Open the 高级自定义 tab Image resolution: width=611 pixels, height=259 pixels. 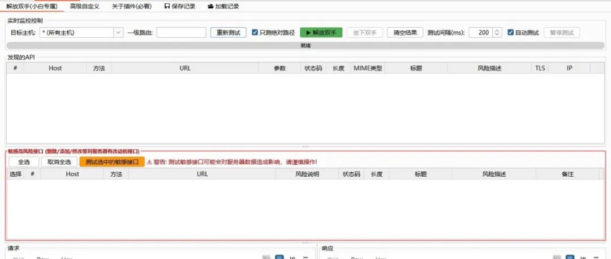click(84, 6)
